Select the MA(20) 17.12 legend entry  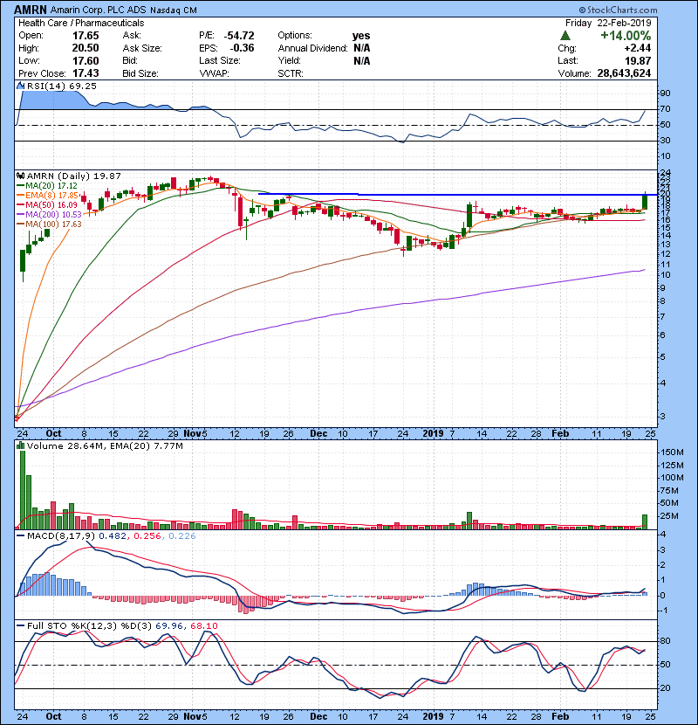click(47, 186)
